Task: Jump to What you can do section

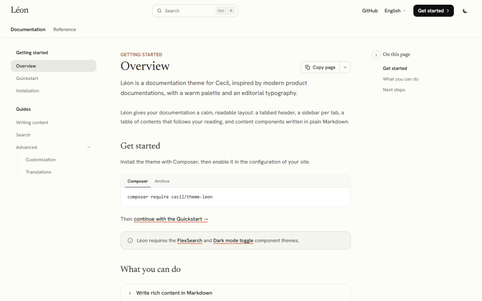Action: point(401,79)
